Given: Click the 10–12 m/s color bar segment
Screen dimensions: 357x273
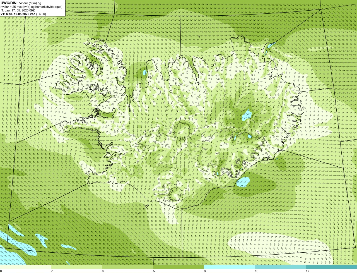Looking at the screenshot, I should (x=280, y=267).
